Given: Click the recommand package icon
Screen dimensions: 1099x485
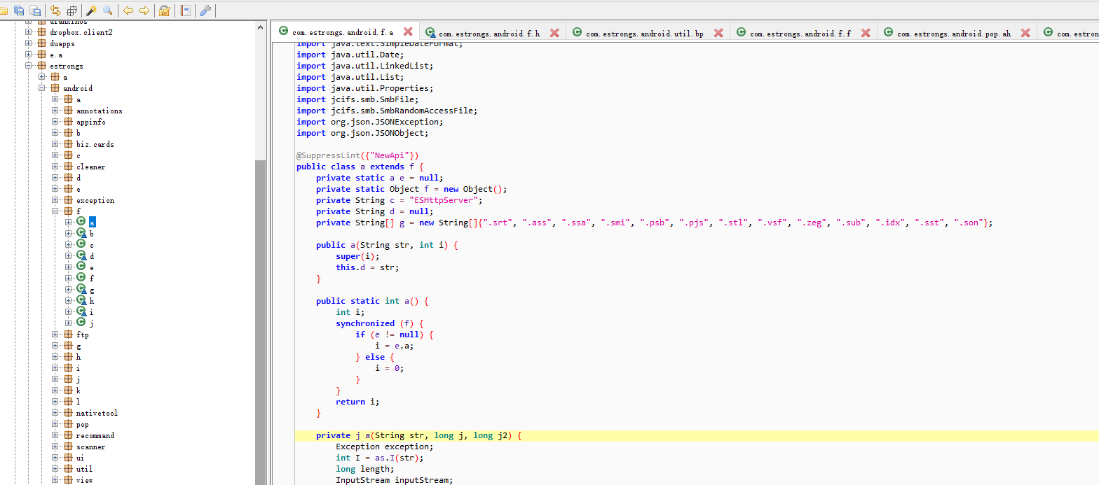Looking at the screenshot, I should pyautogui.click(x=68, y=435).
